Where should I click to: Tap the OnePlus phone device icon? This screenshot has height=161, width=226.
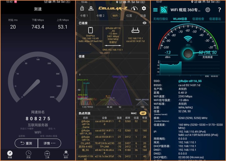90,30
